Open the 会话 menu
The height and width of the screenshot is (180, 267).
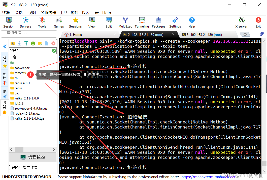(x=19, y=13)
